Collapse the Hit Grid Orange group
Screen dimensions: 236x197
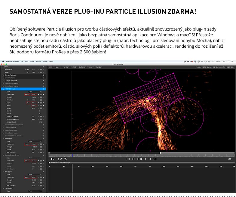pyautogui.click(x=3, y=89)
